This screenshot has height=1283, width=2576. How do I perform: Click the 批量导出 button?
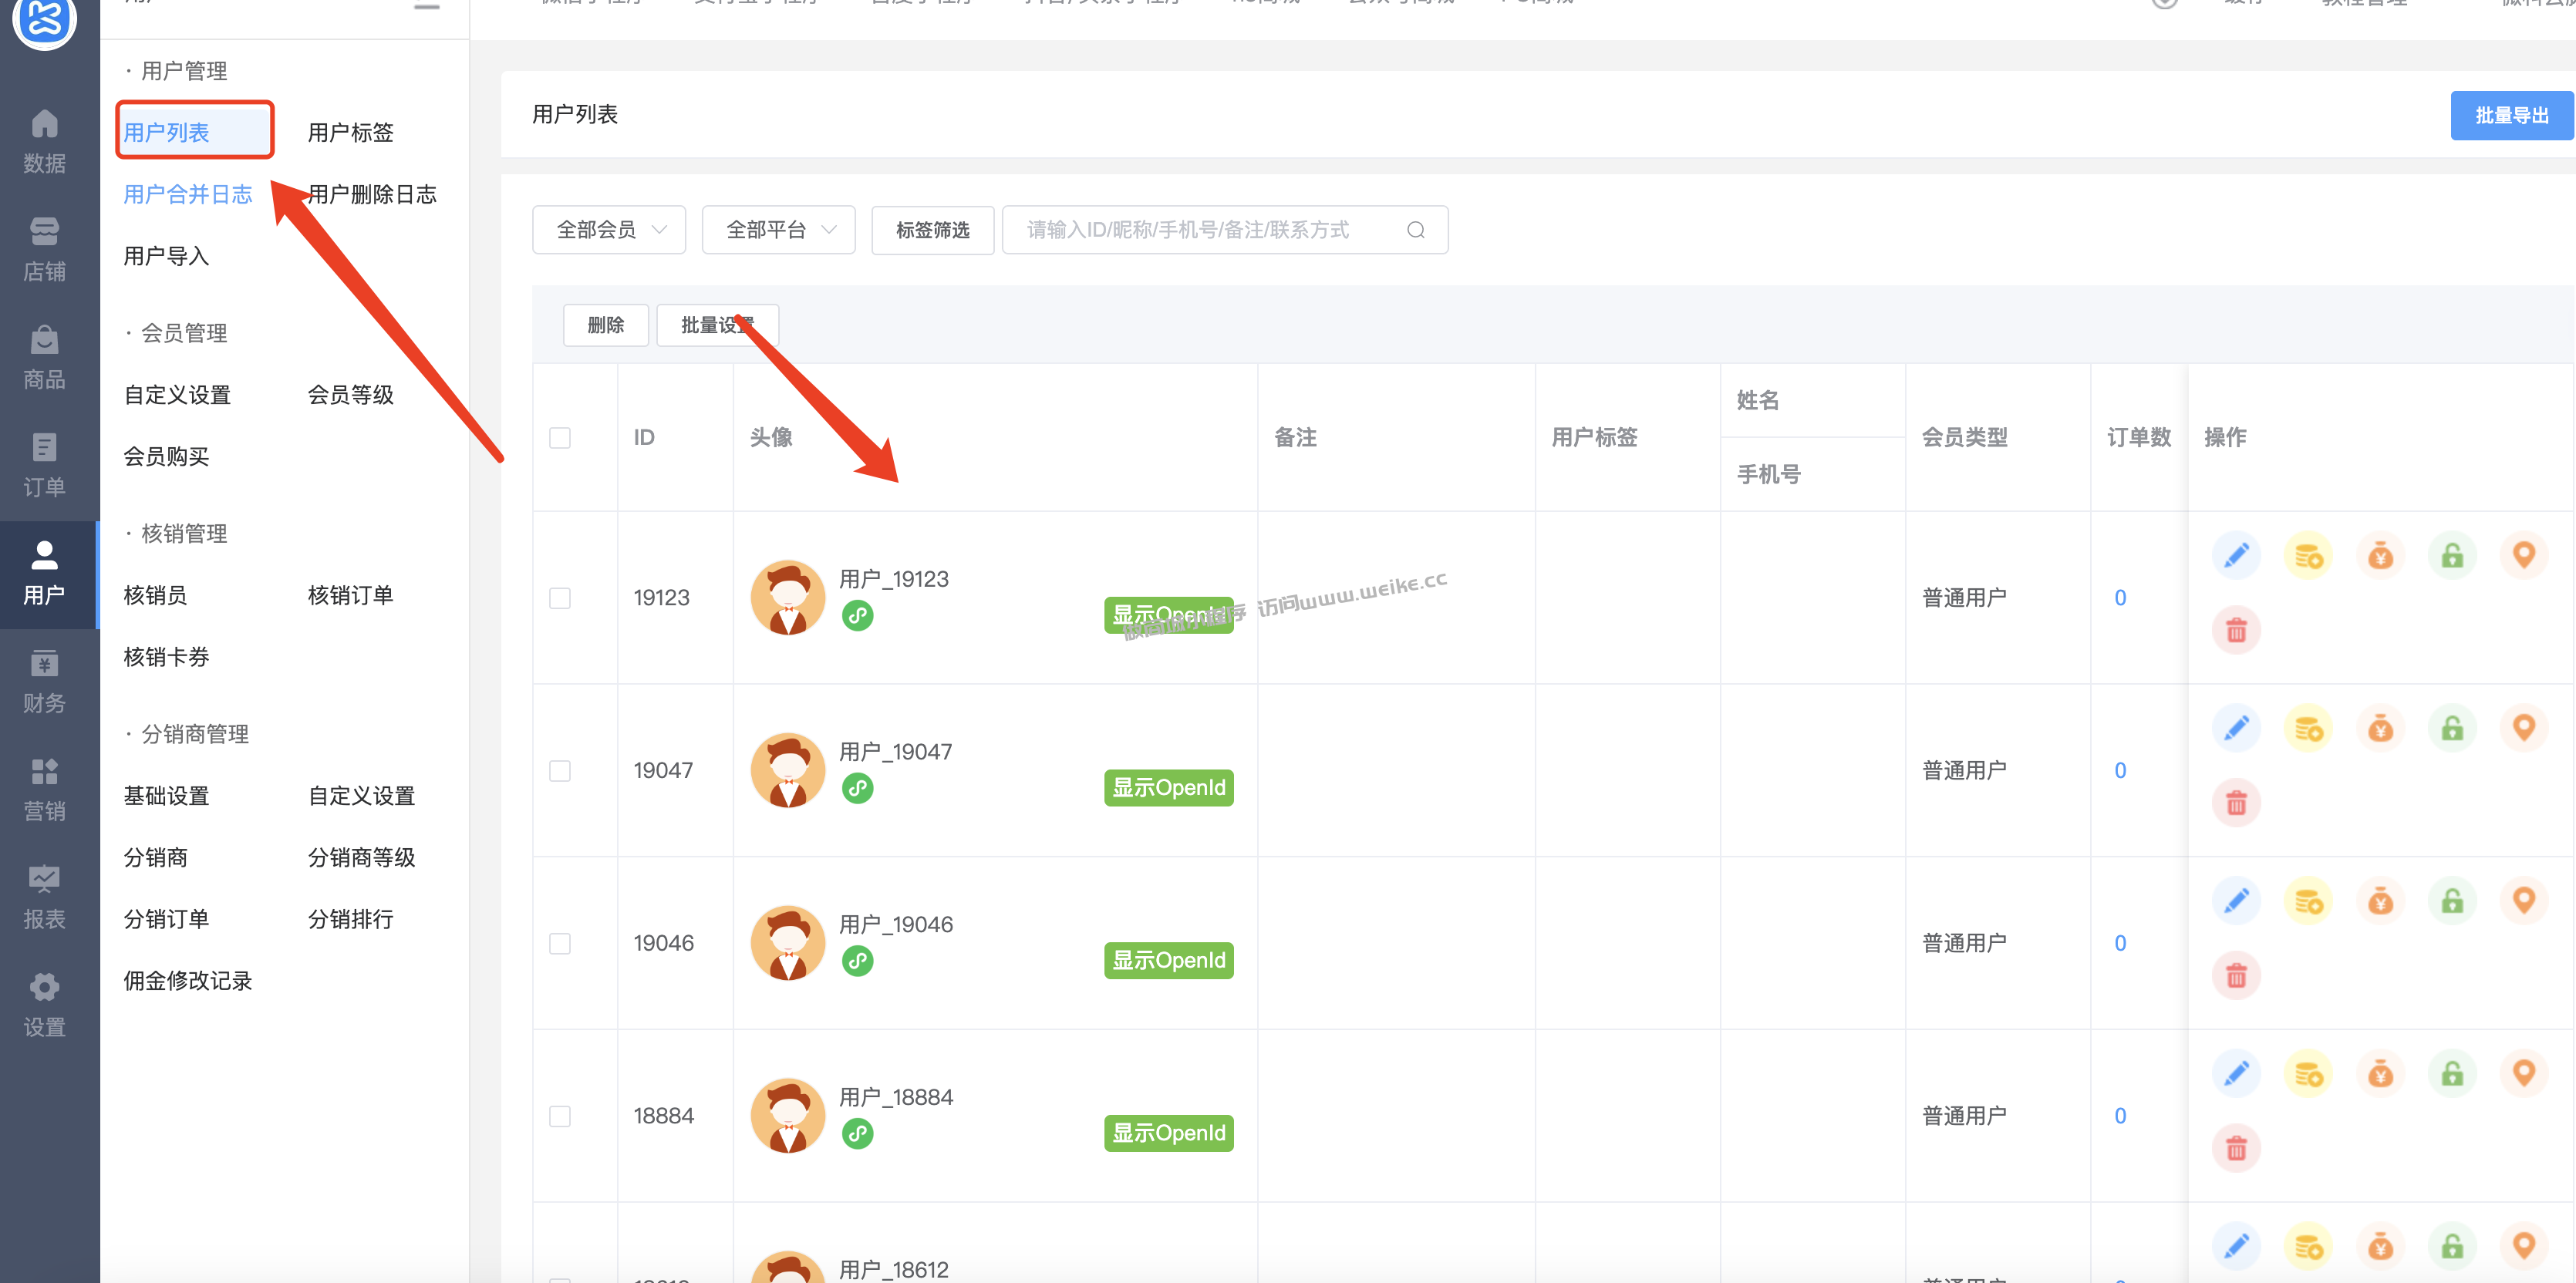coord(2511,116)
